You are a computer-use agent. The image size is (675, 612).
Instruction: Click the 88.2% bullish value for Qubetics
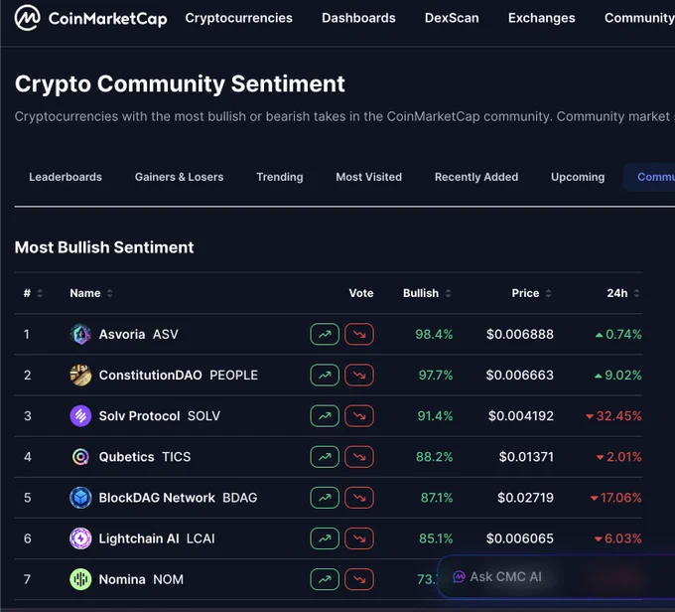434,457
